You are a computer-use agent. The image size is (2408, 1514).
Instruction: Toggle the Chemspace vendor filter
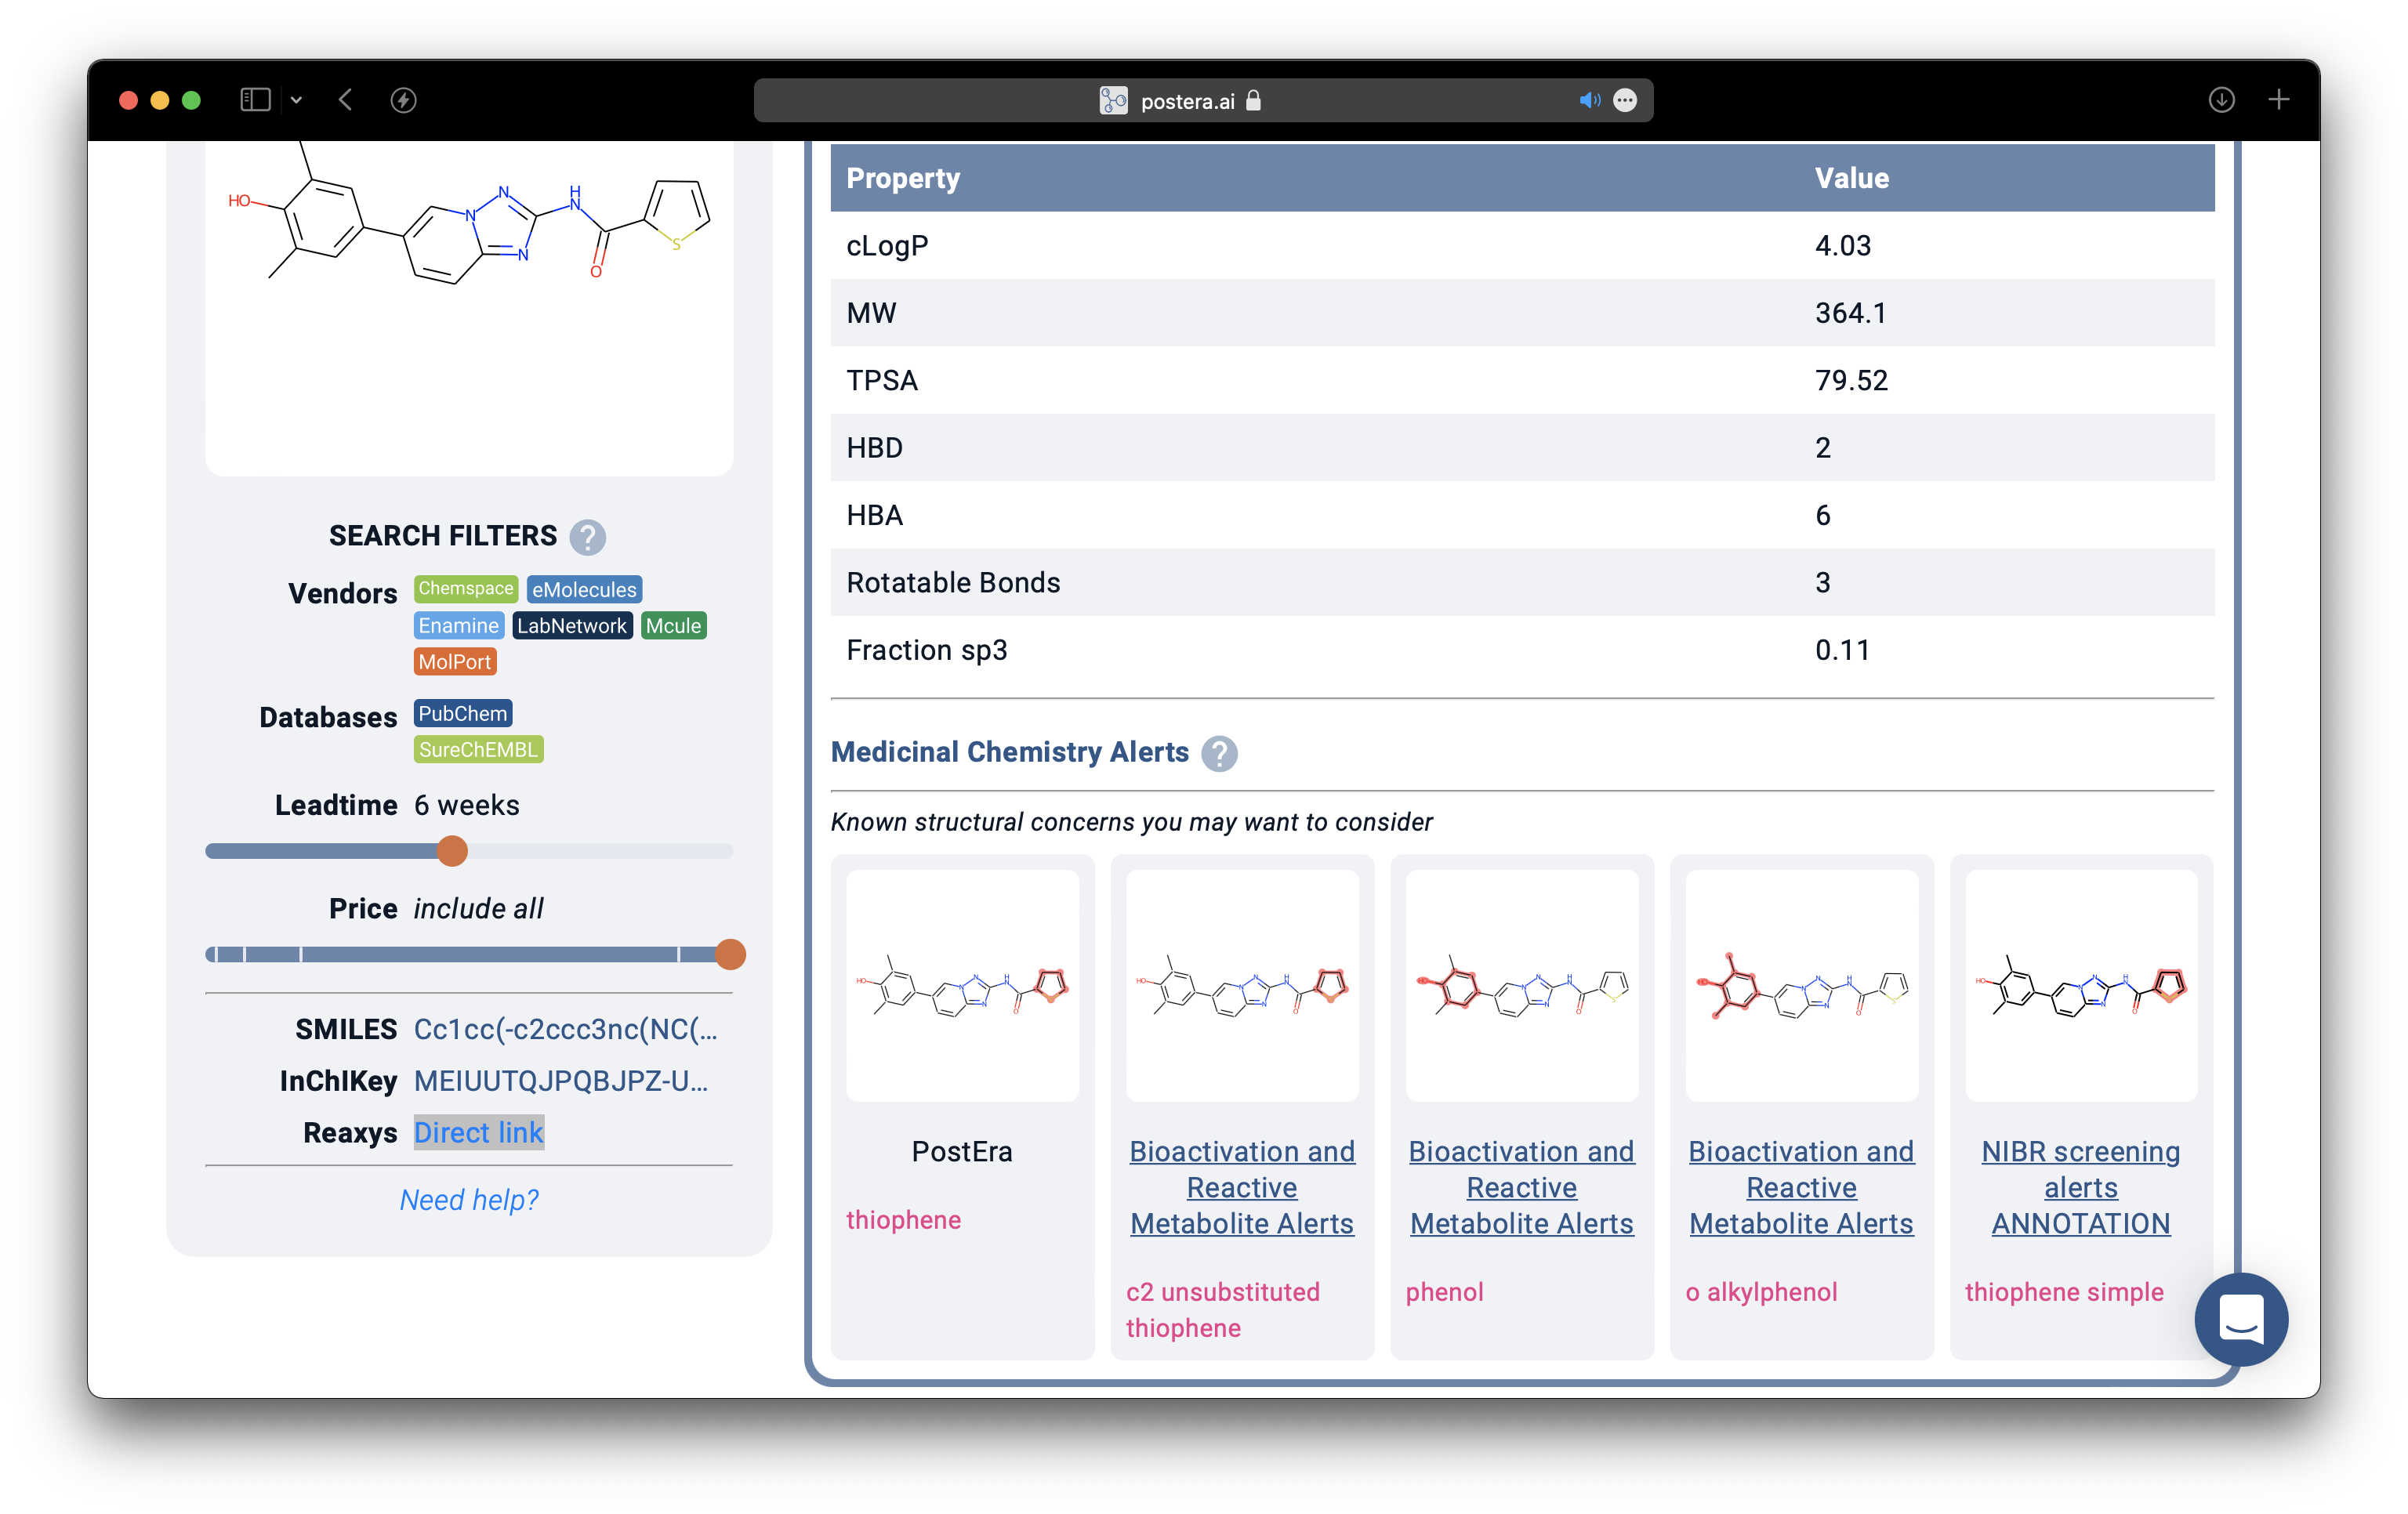pyautogui.click(x=465, y=589)
